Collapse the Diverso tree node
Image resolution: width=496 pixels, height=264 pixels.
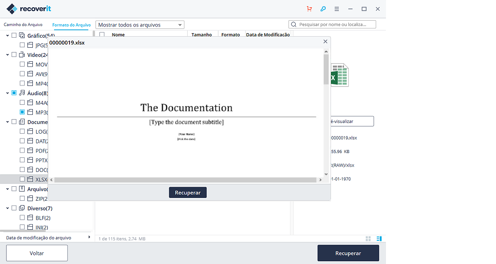pyautogui.click(x=7, y=208)
